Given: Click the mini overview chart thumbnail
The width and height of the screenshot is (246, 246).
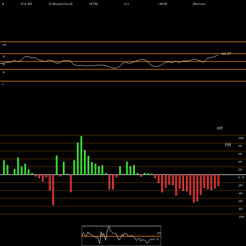Looking at the screenshot, I should (x=122, y=236).
